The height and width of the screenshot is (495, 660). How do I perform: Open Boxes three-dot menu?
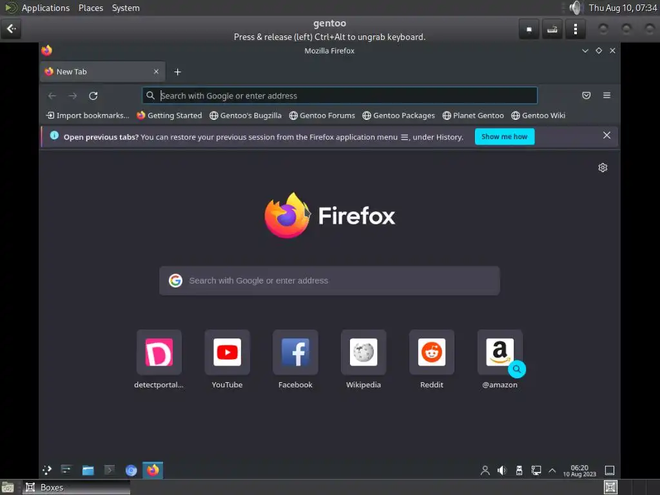pos(576,29)
